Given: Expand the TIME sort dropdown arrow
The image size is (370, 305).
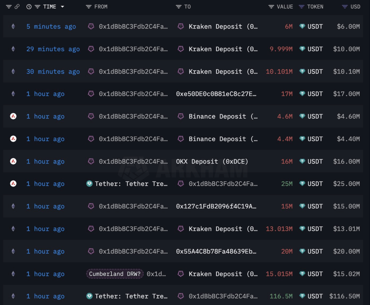Looking at the screenshot, I should (62, 7).
